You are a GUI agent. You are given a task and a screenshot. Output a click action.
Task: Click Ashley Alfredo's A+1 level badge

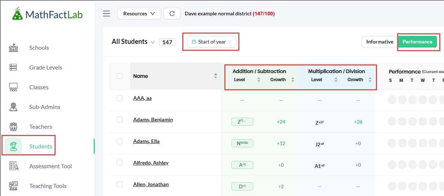(242, 165)
